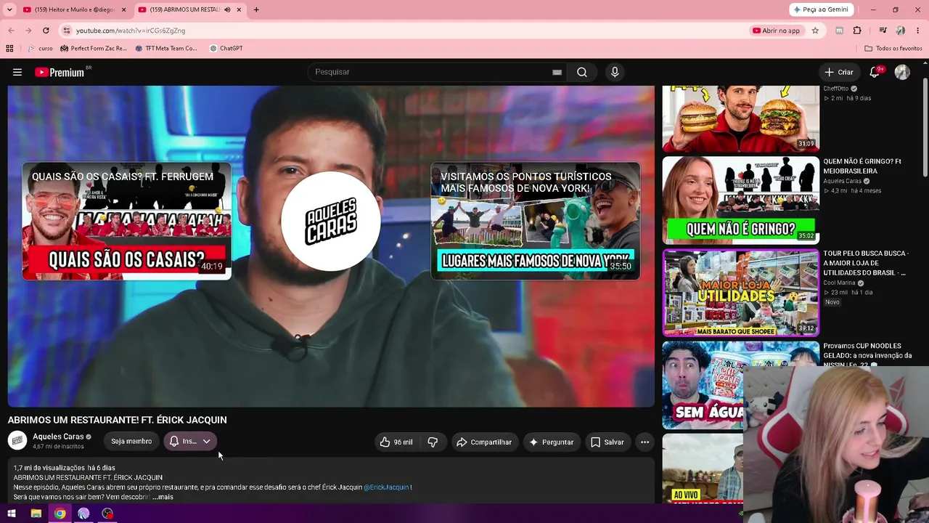Select the ABRIMOS UM RESTAURANTE tab

click(189, 9)
